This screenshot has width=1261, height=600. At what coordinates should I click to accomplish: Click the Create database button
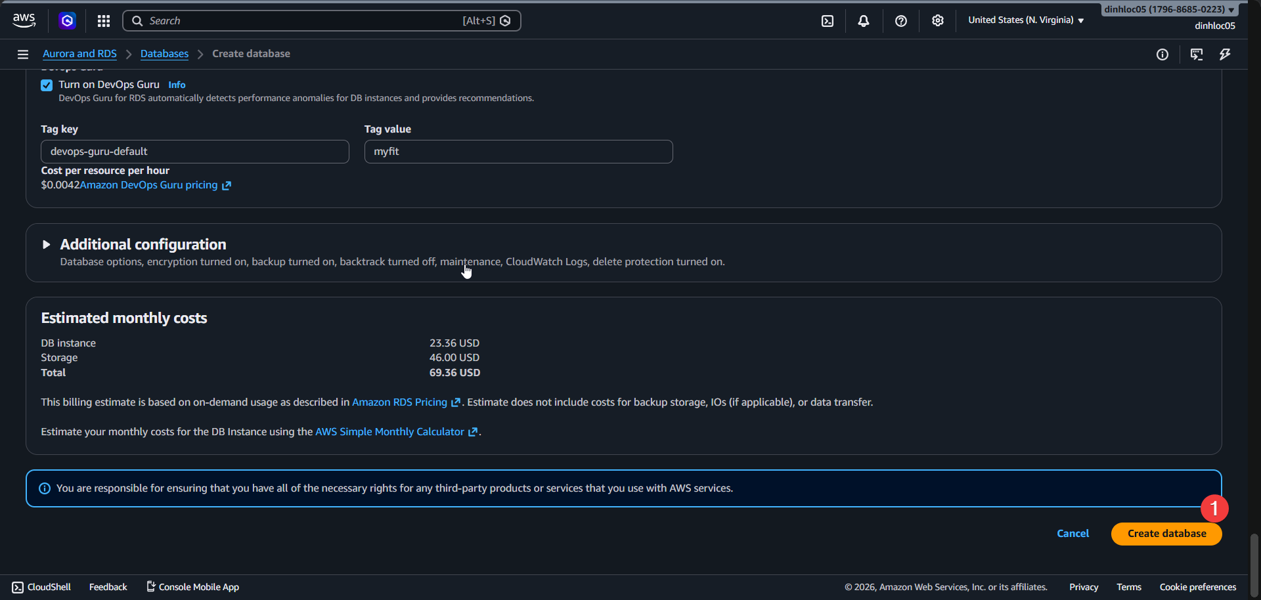(x=1166, y=534)
